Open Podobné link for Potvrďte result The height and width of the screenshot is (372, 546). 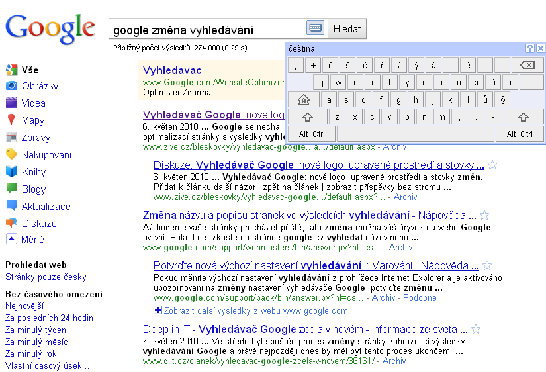420,297
